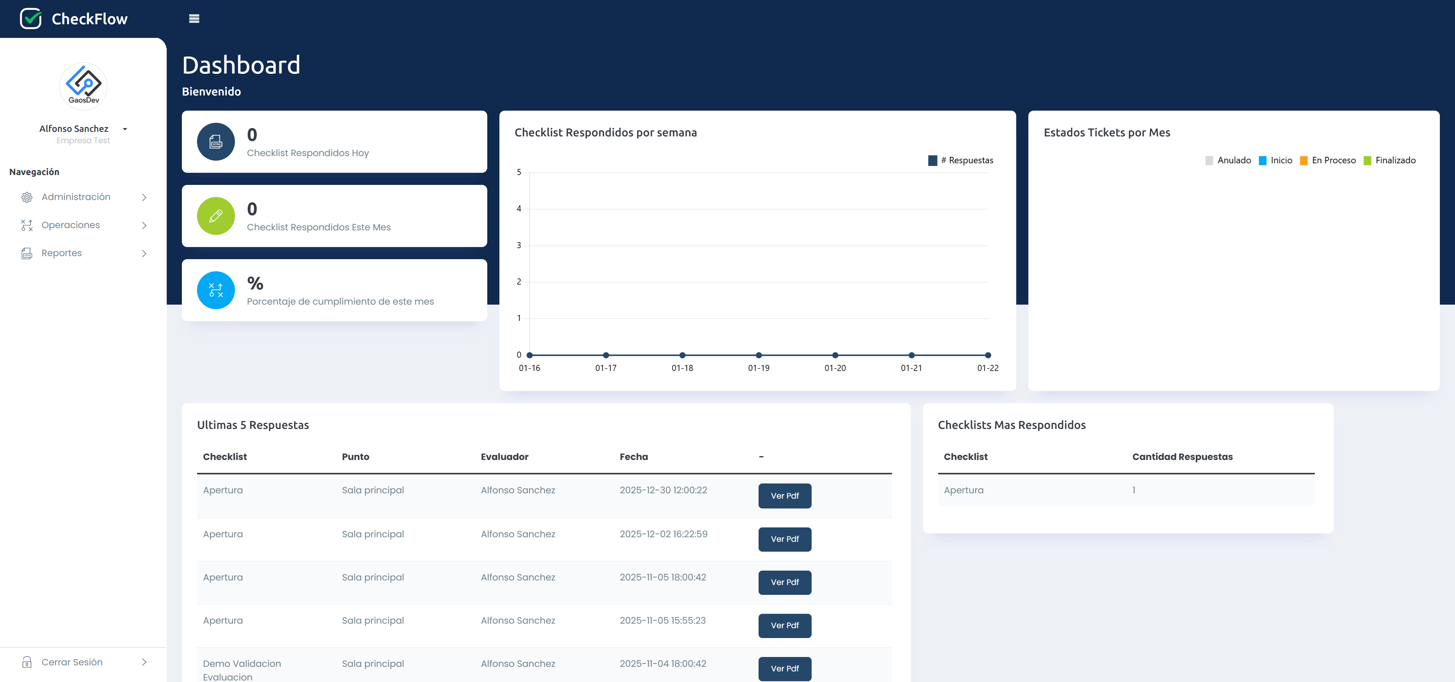
Task: Click Ver Pdf for Demo Validacion Evaluacion
Action: pyautogui.click(x=785, y=668)
